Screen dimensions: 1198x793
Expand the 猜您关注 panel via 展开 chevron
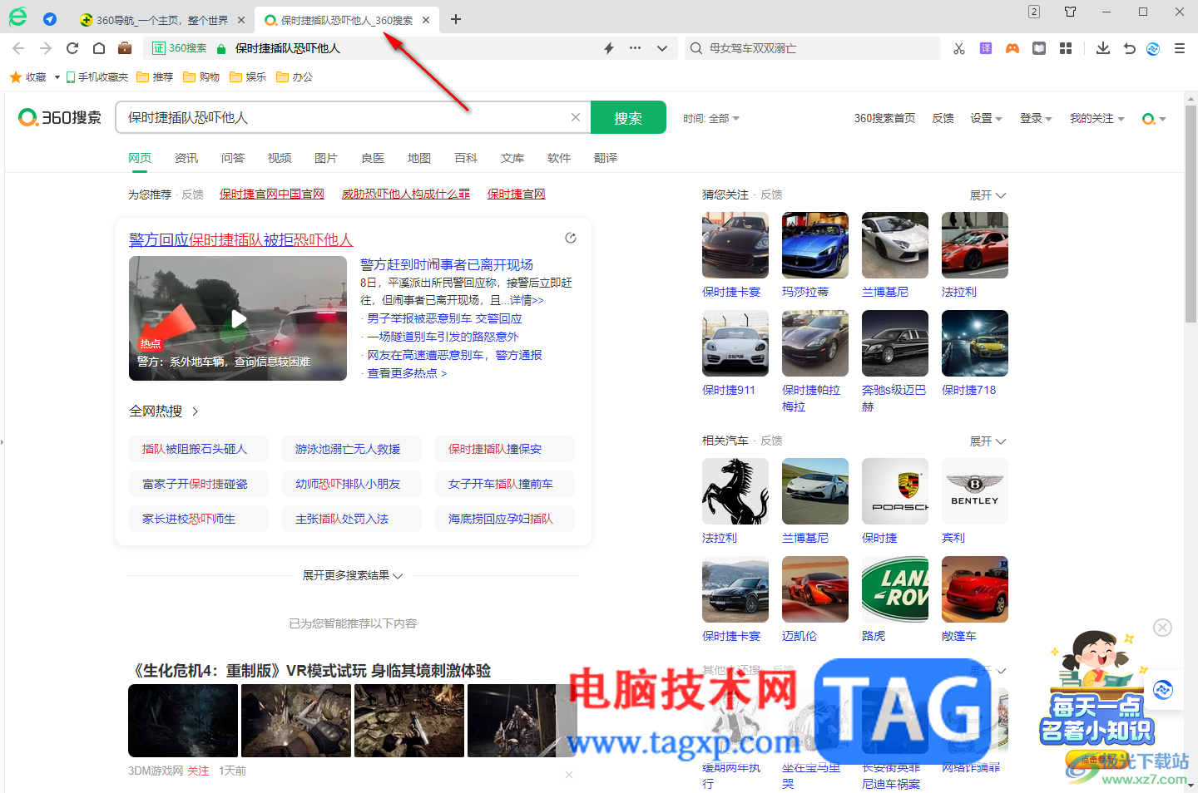click(x=987, y=195)
